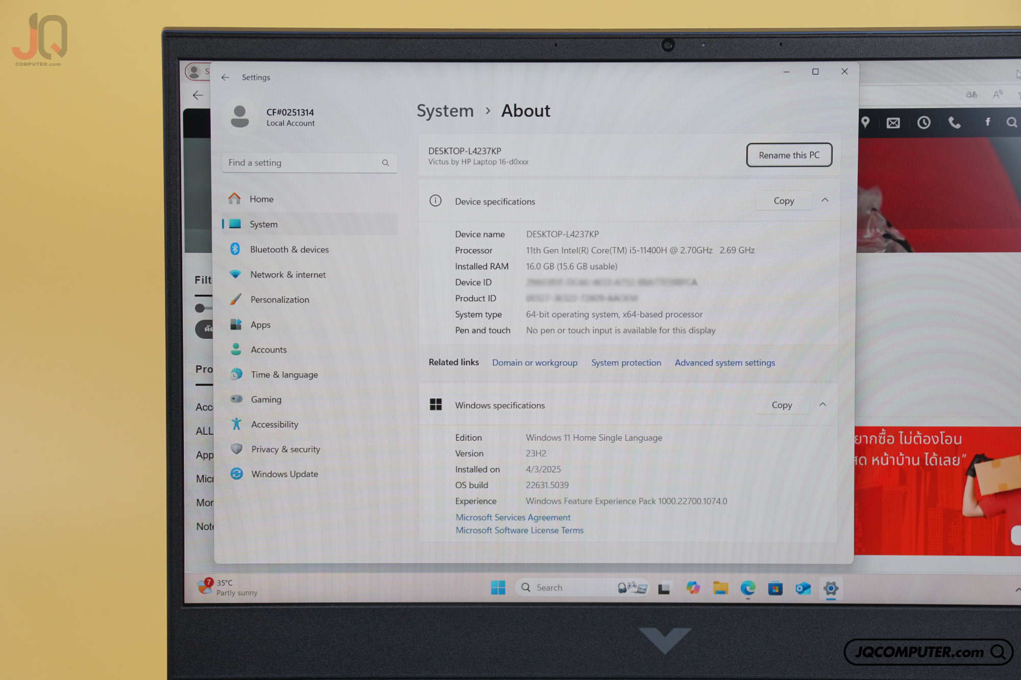Open Bluetooth & devices settings
This screenshot has height=680, width=1021.
(309, 249)
